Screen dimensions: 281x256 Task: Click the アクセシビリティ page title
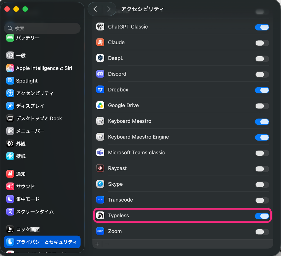pyautogui.click(x=142, y=9)
